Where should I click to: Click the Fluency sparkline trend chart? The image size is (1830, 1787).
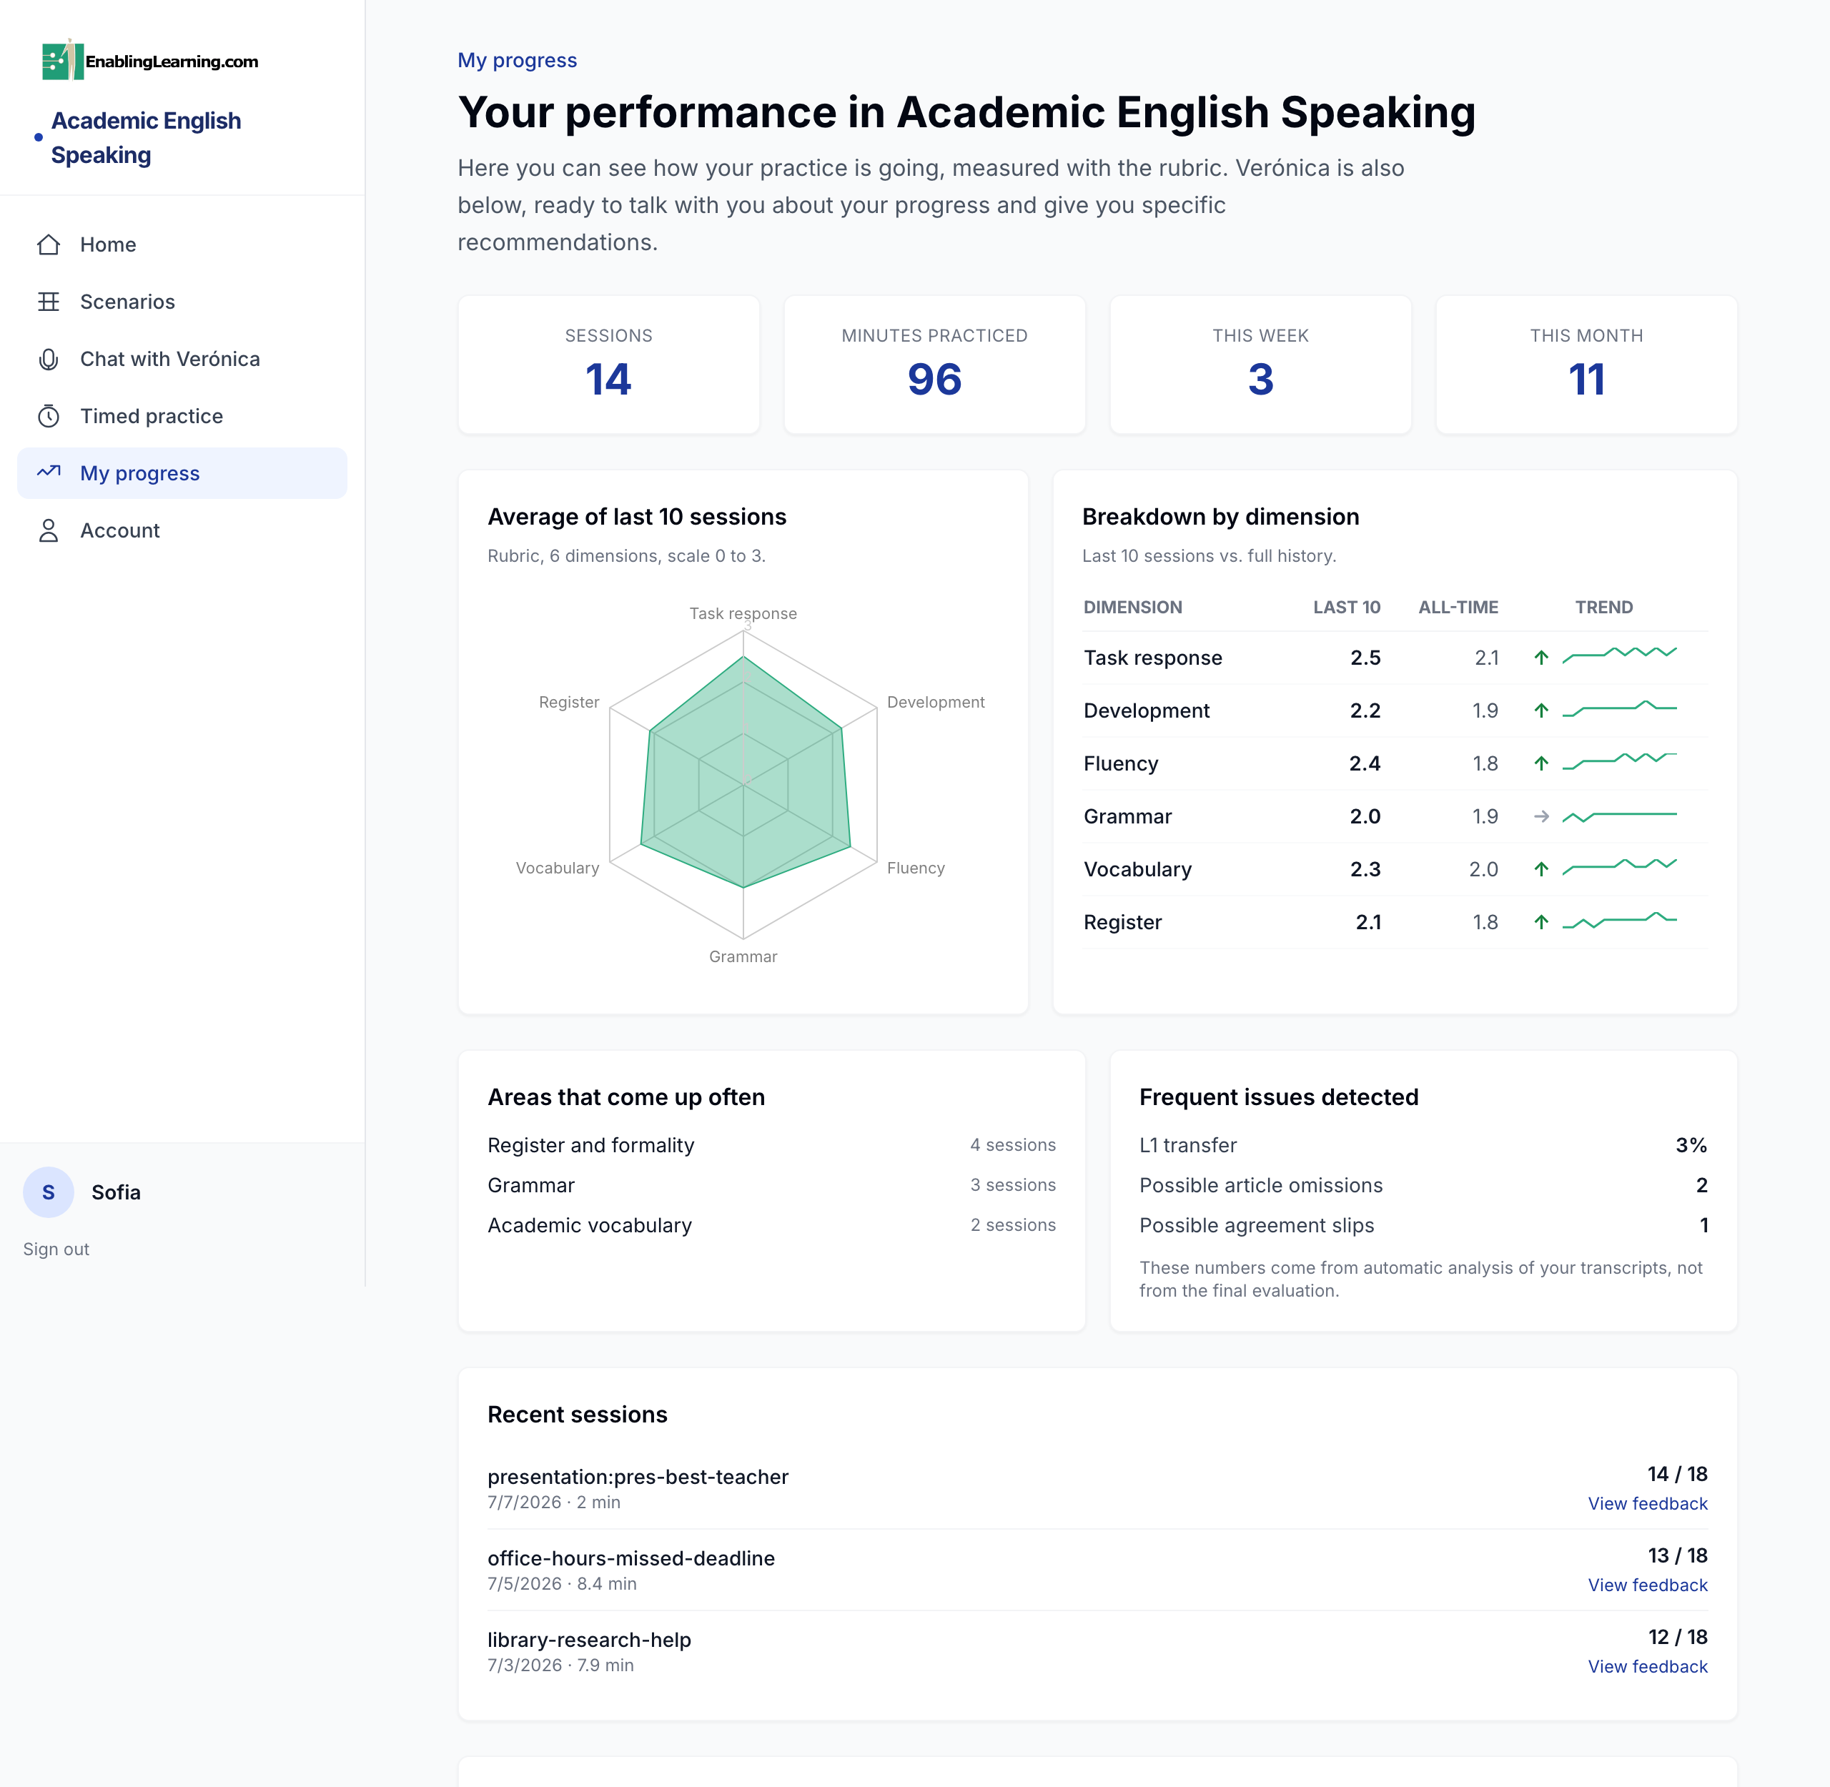click(x=1620, y=761)
